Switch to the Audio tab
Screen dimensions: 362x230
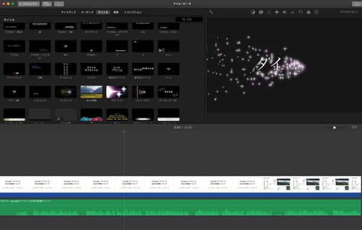click(87, 12)
